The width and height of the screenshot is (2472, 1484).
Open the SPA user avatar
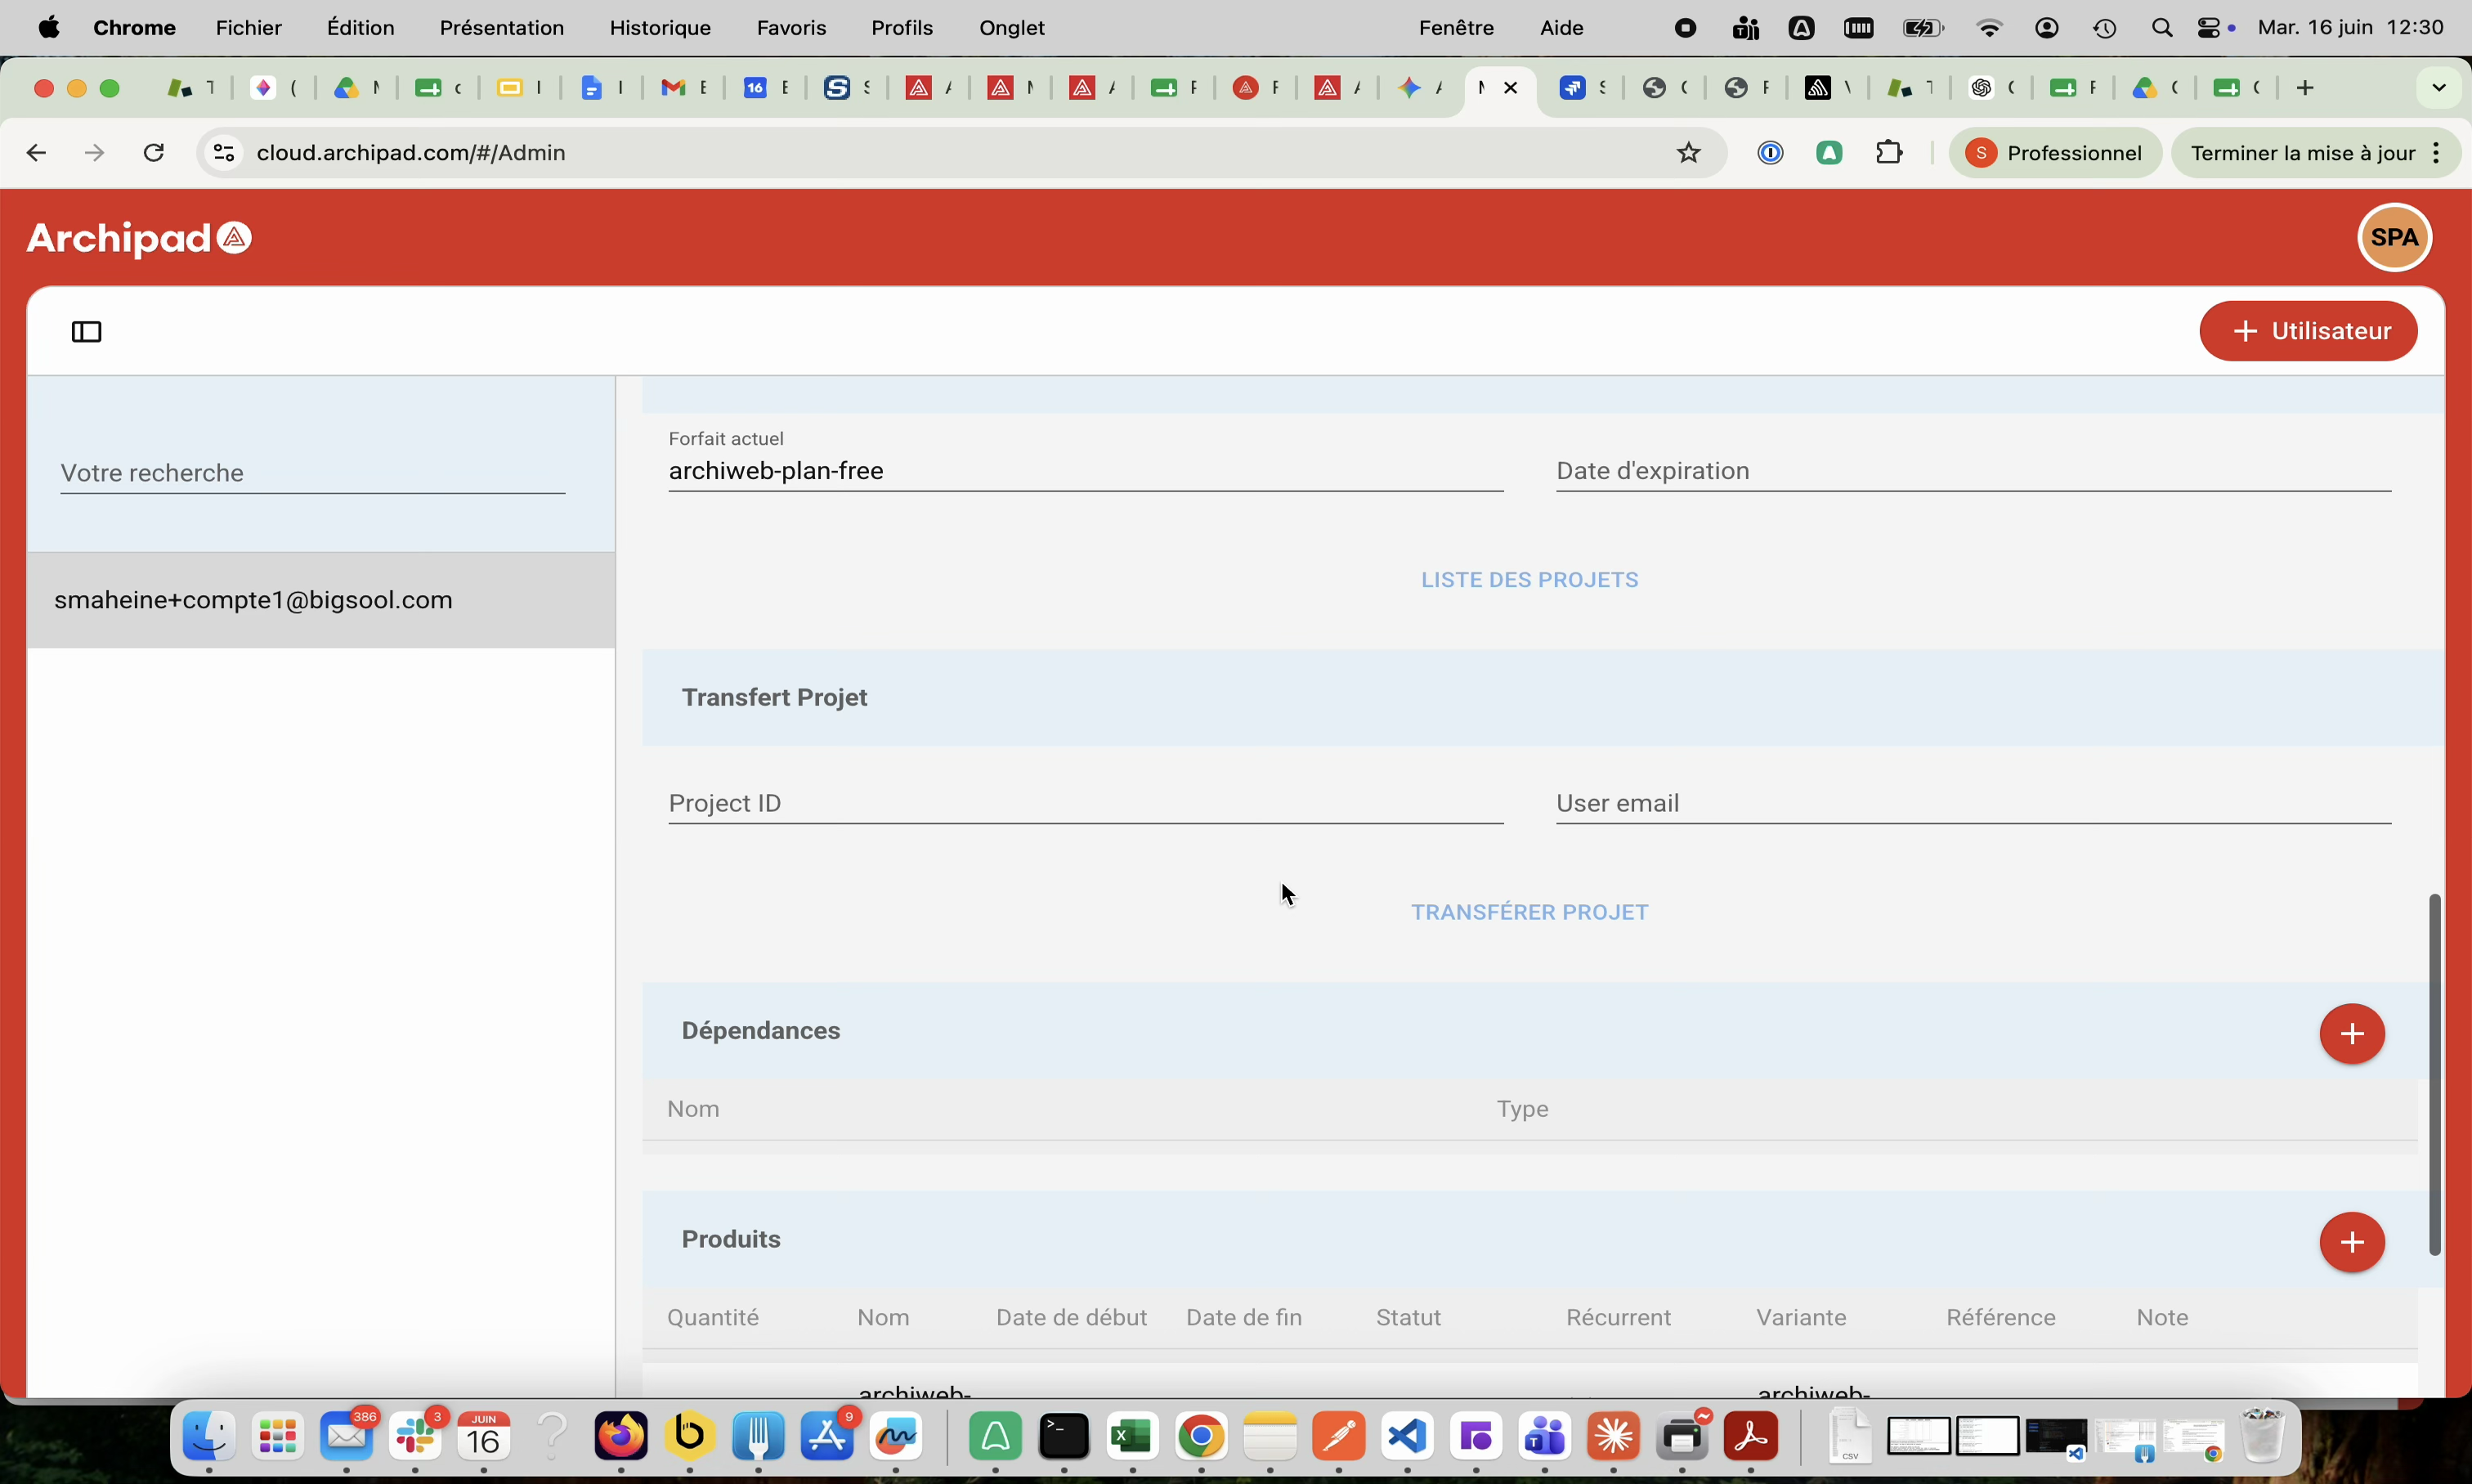coord(2394,237)
